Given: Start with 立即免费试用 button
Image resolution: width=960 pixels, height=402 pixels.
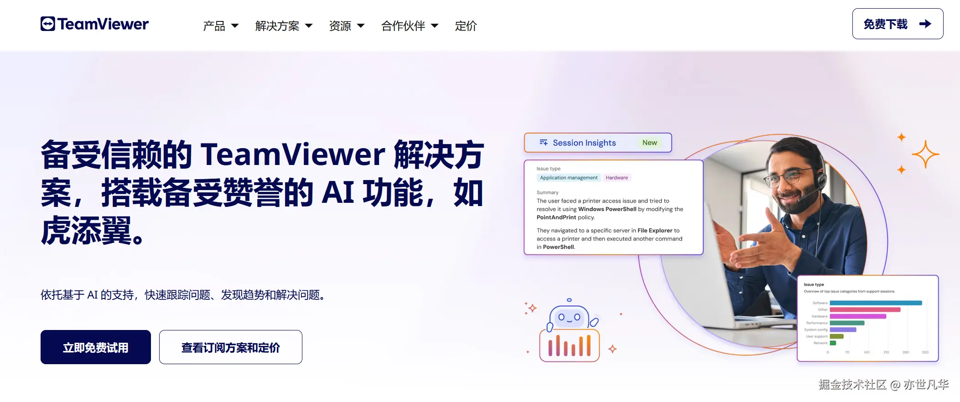Looking at the screenshot, I should tap(96, 347).
